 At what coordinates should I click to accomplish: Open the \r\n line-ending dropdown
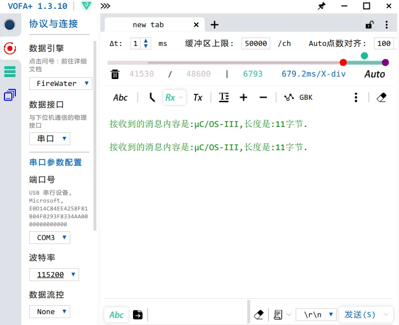tap(316, 314)
